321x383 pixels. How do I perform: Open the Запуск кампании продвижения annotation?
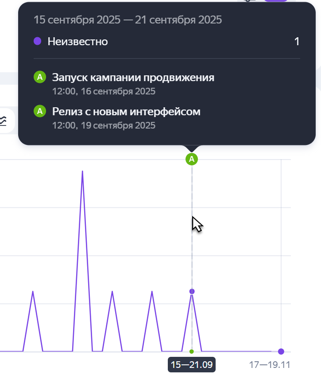tap(133, 78)
